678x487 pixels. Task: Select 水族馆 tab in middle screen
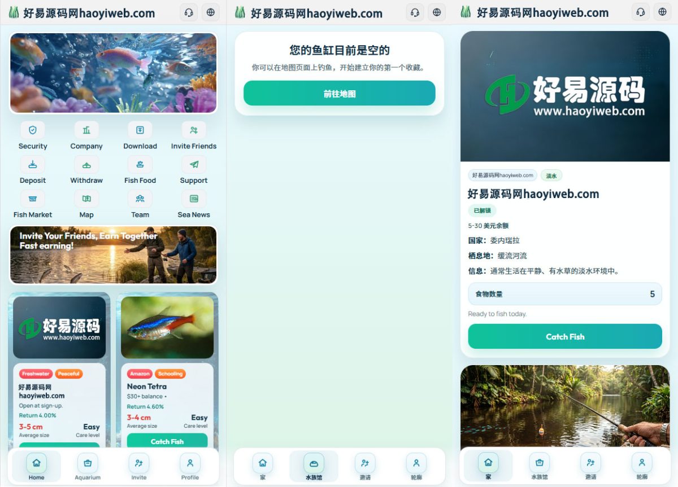[x=314, y=467]
